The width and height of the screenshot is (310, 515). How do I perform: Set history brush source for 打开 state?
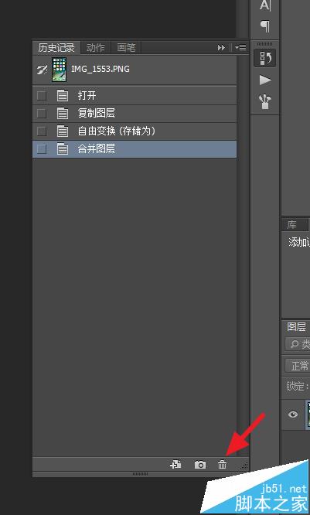tap(42, 96)
